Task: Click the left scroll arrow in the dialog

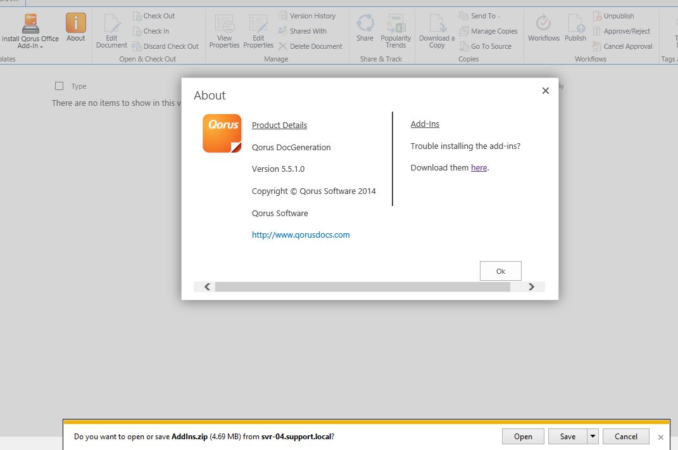Action: tap(208, 286)
